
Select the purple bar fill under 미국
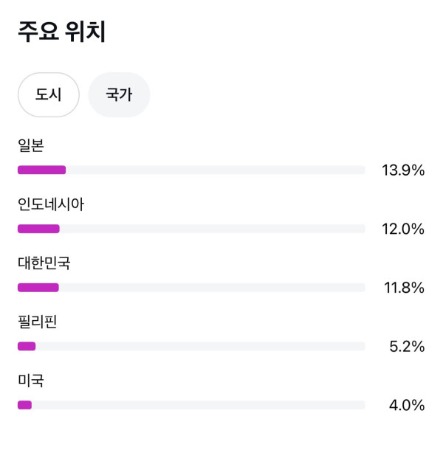25,405
